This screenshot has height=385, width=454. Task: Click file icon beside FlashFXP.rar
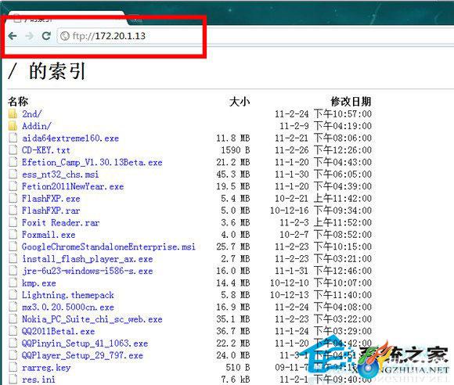(x=13, y=210)
